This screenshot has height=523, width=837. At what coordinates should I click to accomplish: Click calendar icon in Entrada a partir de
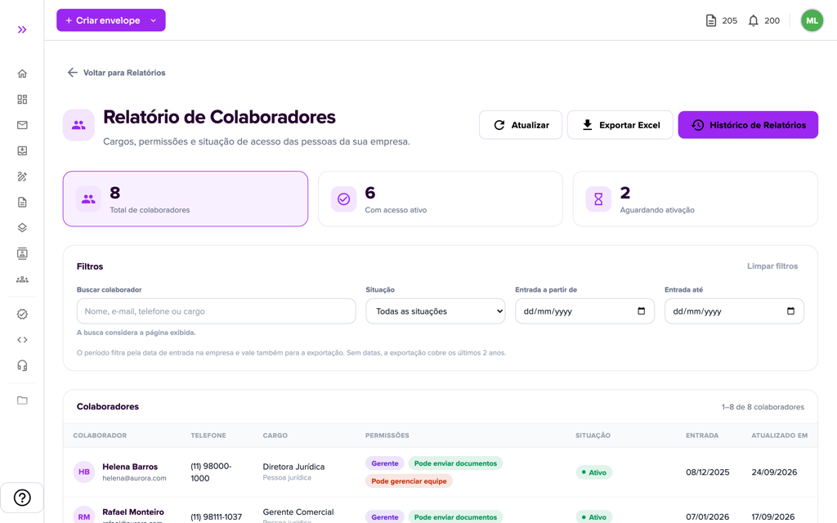tap(641, 311)
